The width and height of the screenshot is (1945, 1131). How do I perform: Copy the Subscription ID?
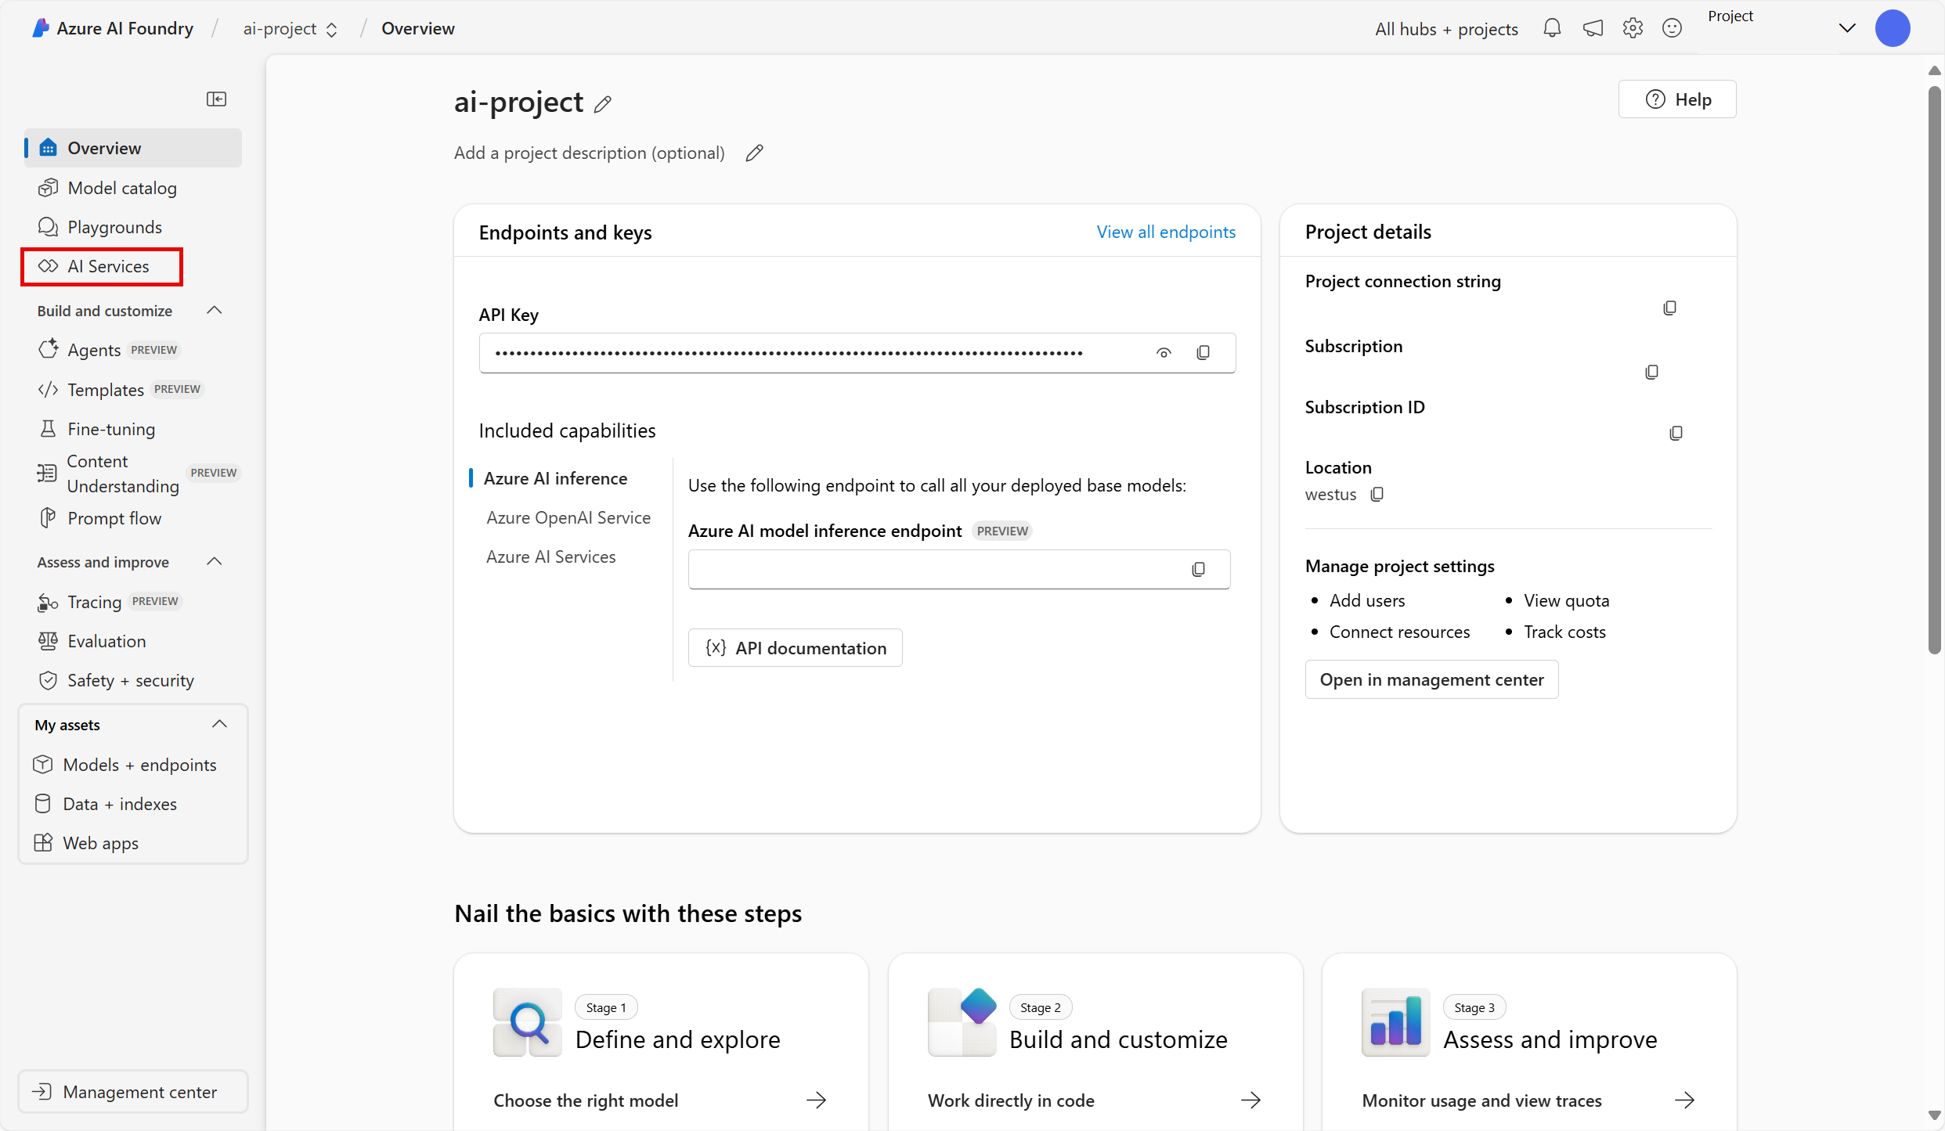point(1676,434)
